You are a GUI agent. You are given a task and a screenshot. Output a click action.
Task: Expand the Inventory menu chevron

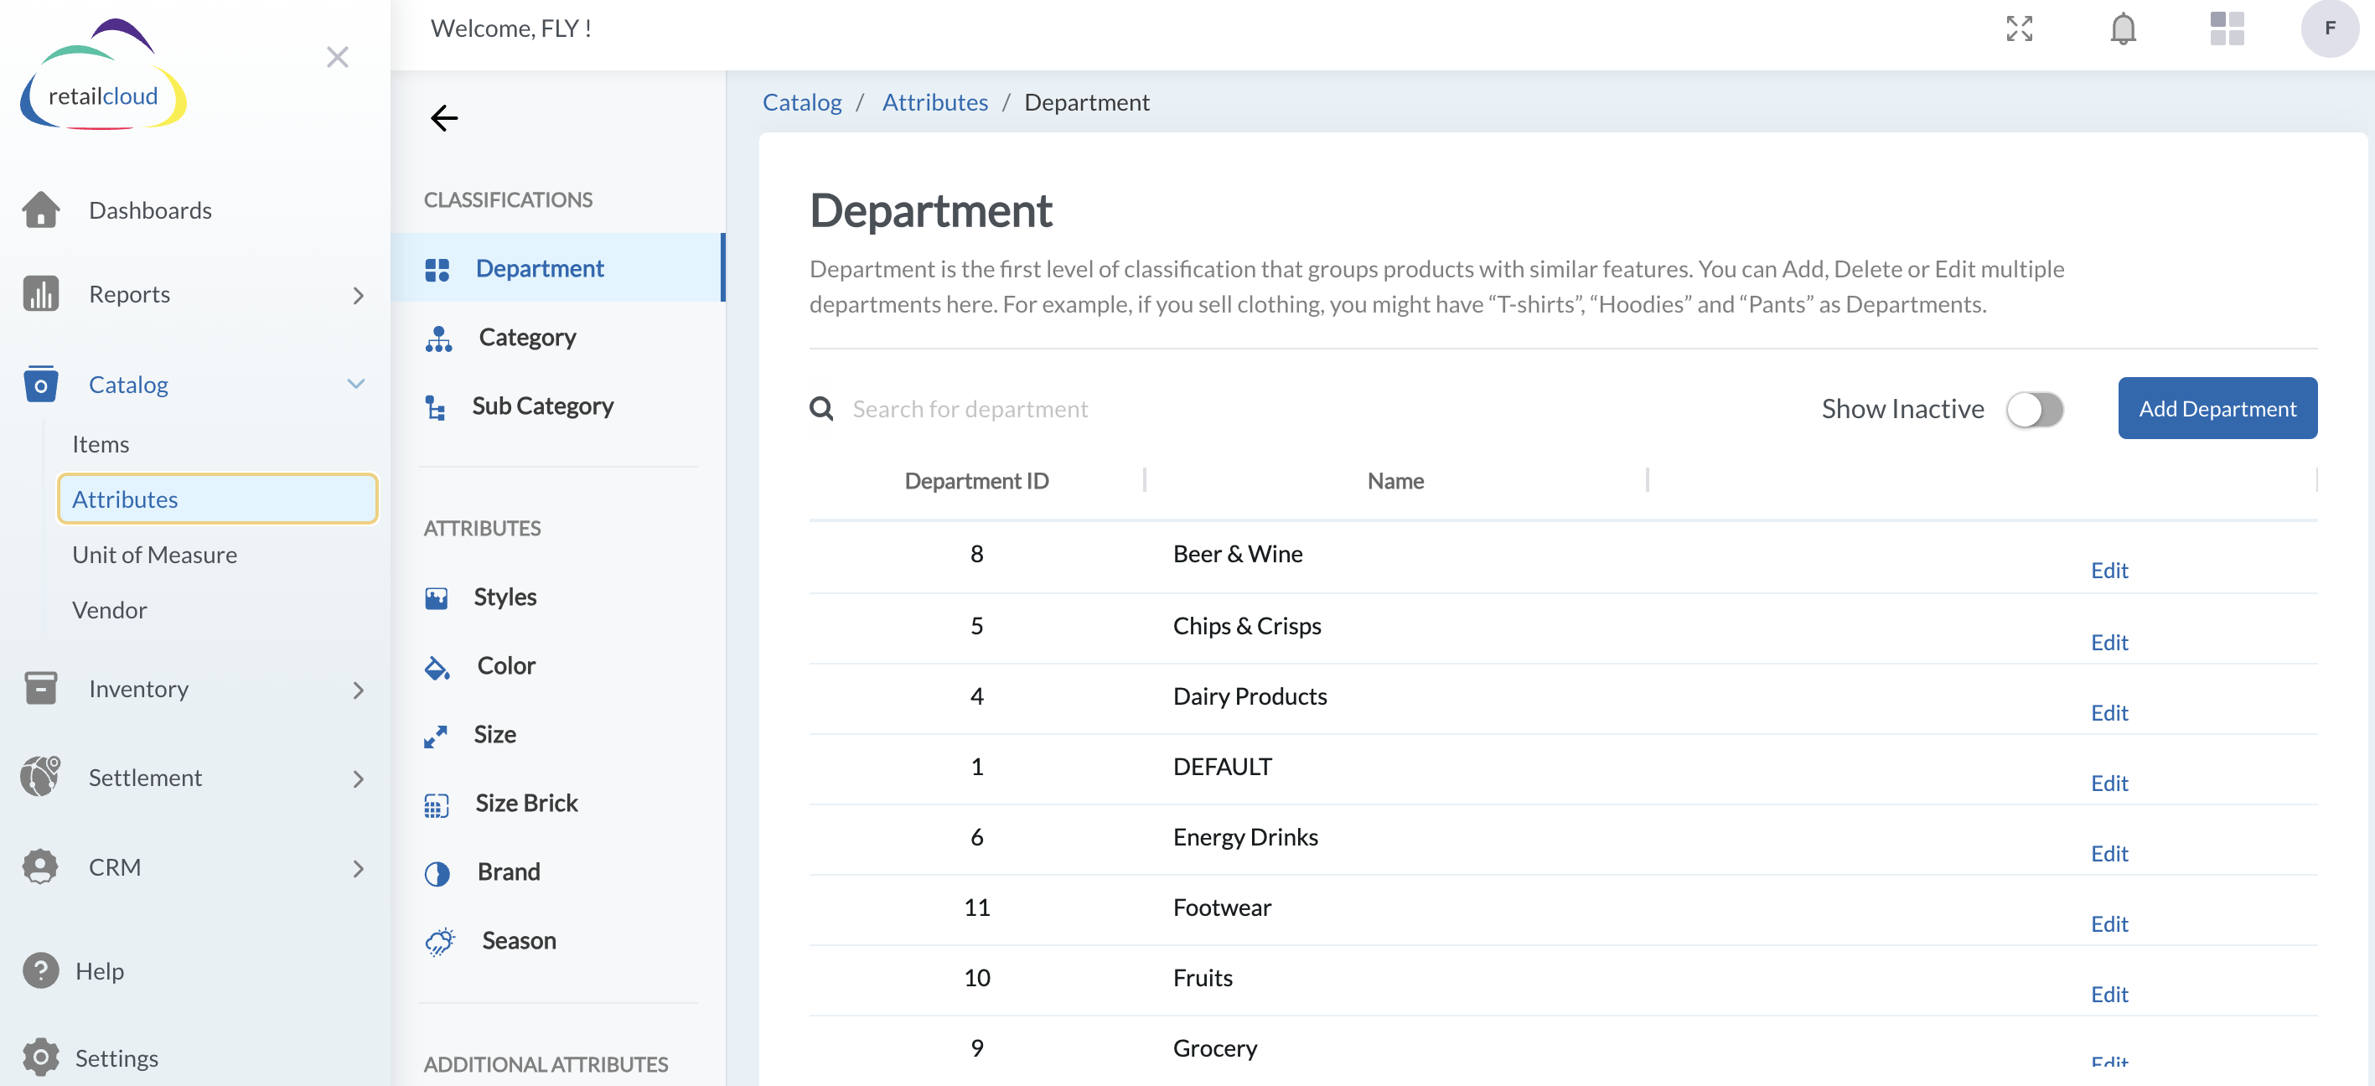point(358,690)
